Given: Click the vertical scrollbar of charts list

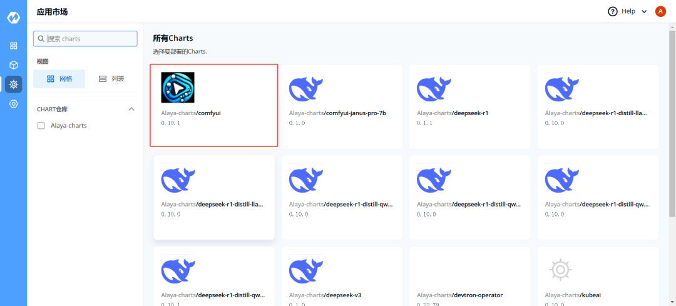Looking at the screenshot, I should tap(672, 123).
